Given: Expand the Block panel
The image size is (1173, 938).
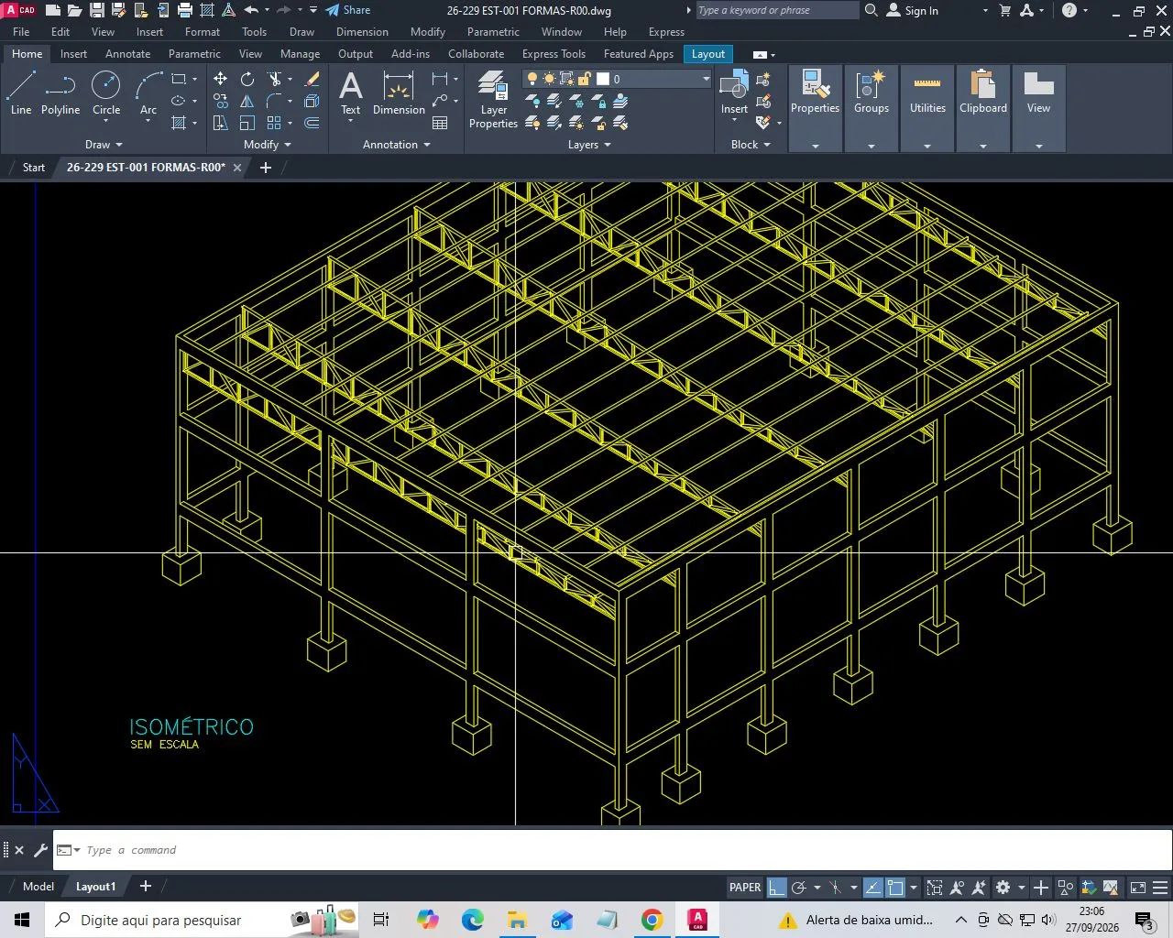Looking at the screenshot, I should 751,145.
